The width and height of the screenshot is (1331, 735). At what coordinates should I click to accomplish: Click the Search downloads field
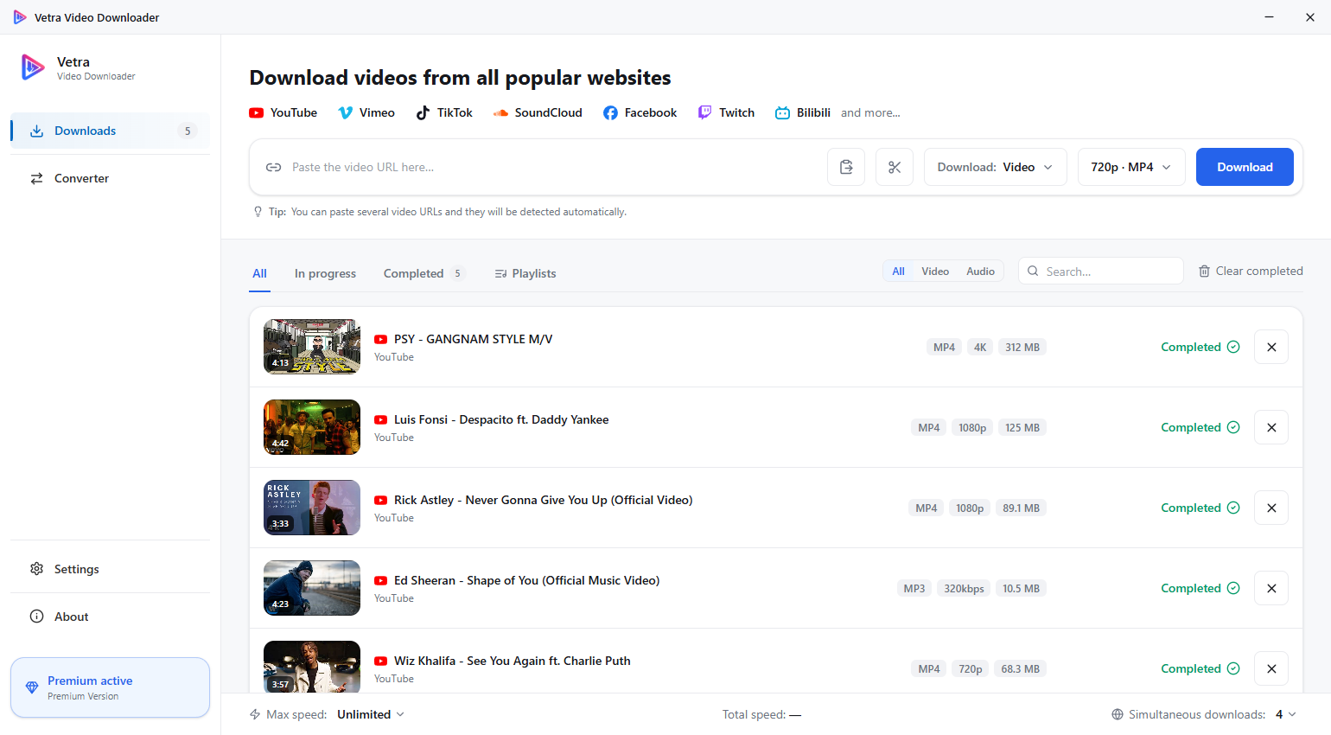point(1101,271)
